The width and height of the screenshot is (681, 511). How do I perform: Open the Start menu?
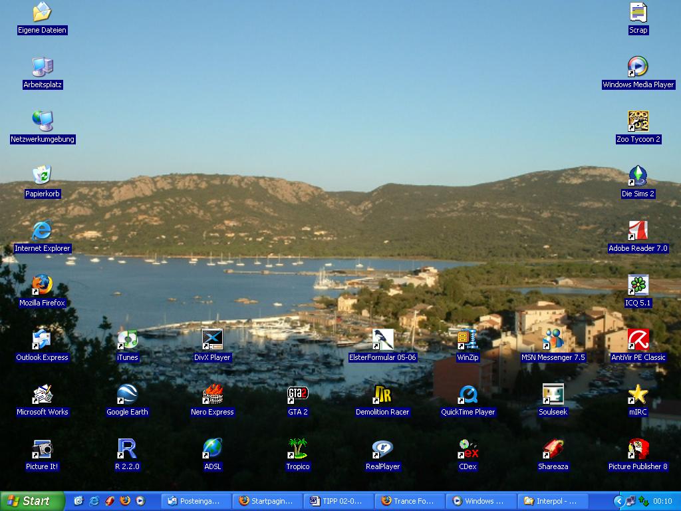(x=32, y=501)
